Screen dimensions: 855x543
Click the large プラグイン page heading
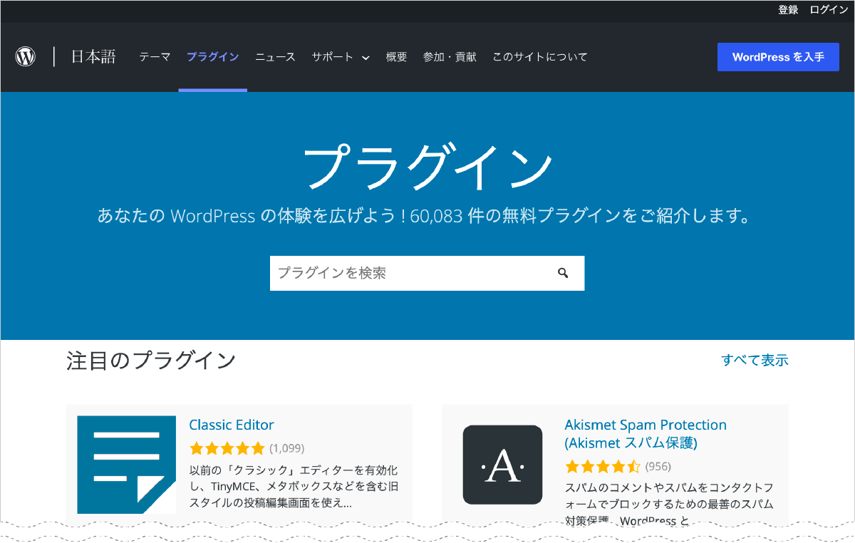[x=427, y=166]
